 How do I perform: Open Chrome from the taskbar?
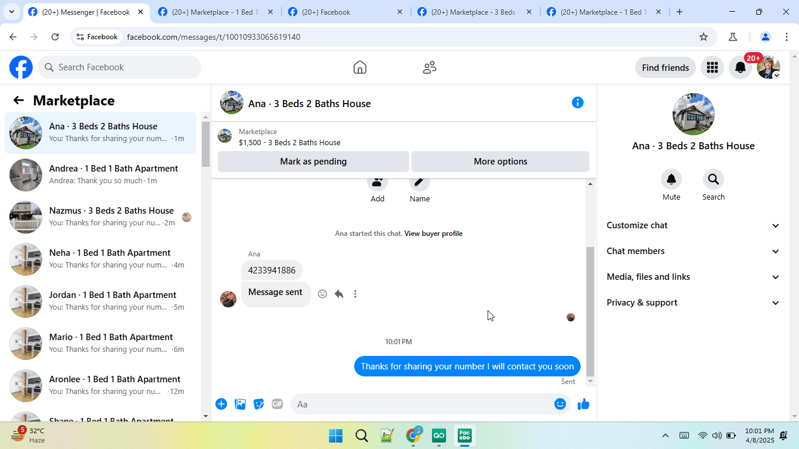[x=413, y=436]
